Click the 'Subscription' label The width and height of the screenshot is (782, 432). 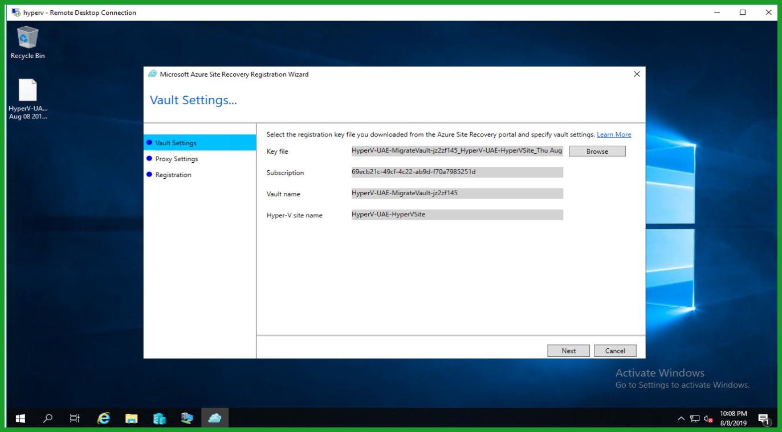[285, 172]
